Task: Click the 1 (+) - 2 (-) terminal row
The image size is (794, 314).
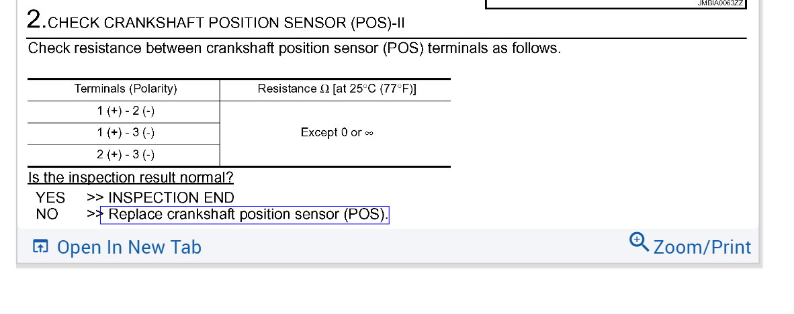Action: [x=126, y=111]
